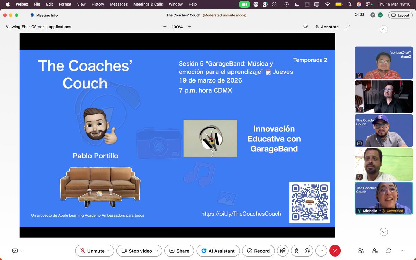This screenshot has width=416, height=260.
Task: Open Meeting Info
Action: pos(44,15)
